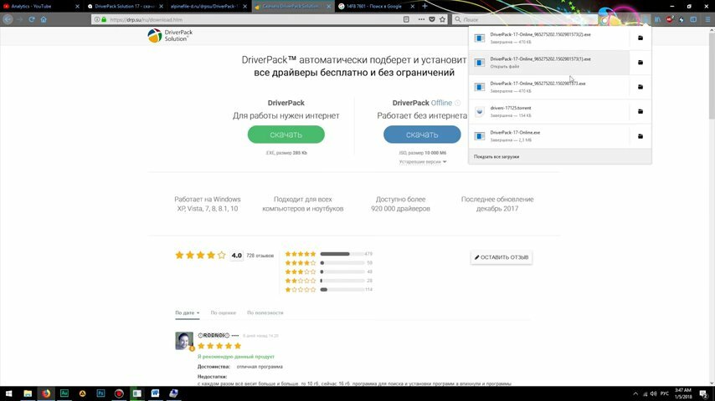715x401 pixels.
Task: Open clock and date in taskbar
Action: 682,393
